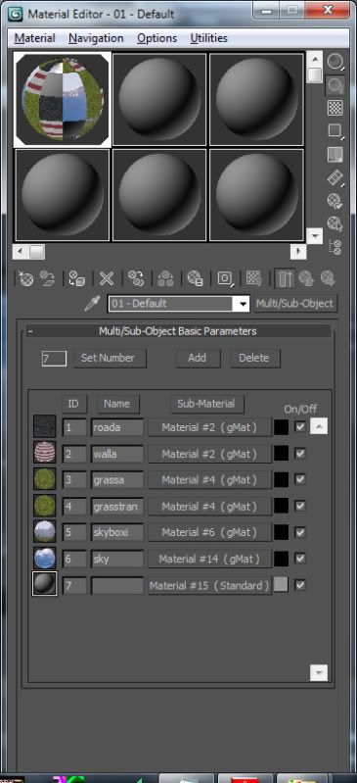Toggle the ID 7 material checkbox
This screenshot has height=783, width=357.
tap(299, 585)
